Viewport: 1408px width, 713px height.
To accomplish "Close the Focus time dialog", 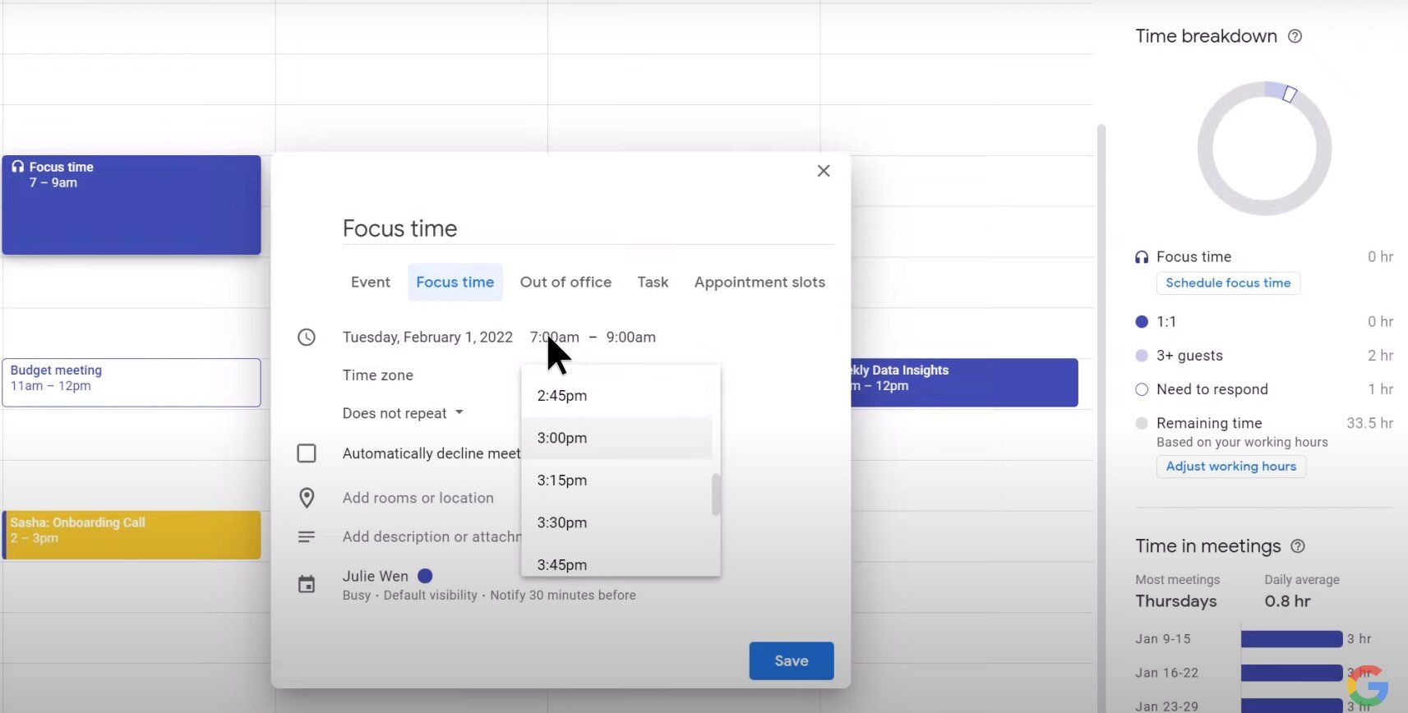I will coord(824,171).
